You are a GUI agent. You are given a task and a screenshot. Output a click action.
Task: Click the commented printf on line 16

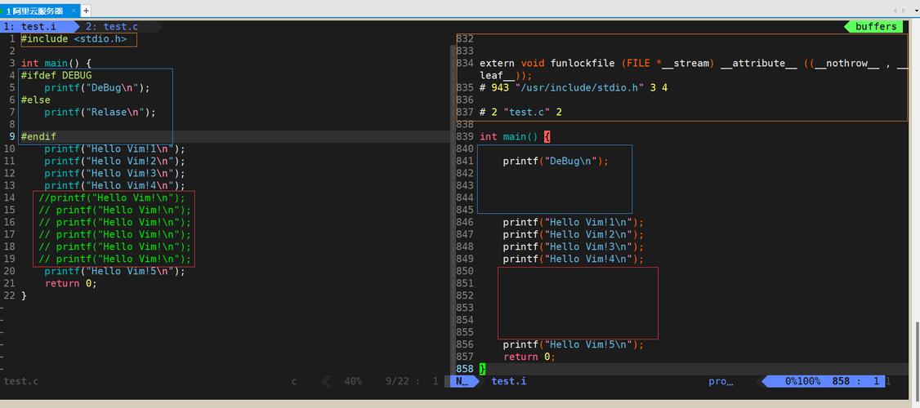[x=115, y=222]
